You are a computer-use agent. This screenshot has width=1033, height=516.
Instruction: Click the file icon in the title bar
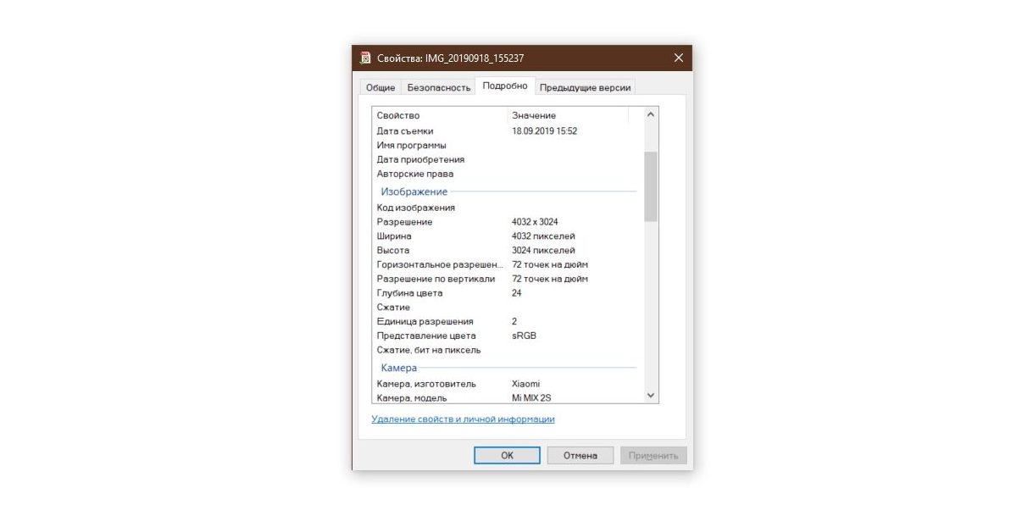[365, 58]
